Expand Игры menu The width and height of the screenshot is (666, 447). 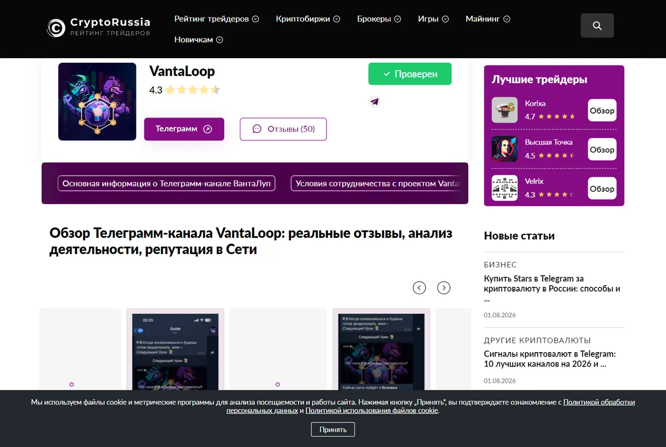(433, 19)
